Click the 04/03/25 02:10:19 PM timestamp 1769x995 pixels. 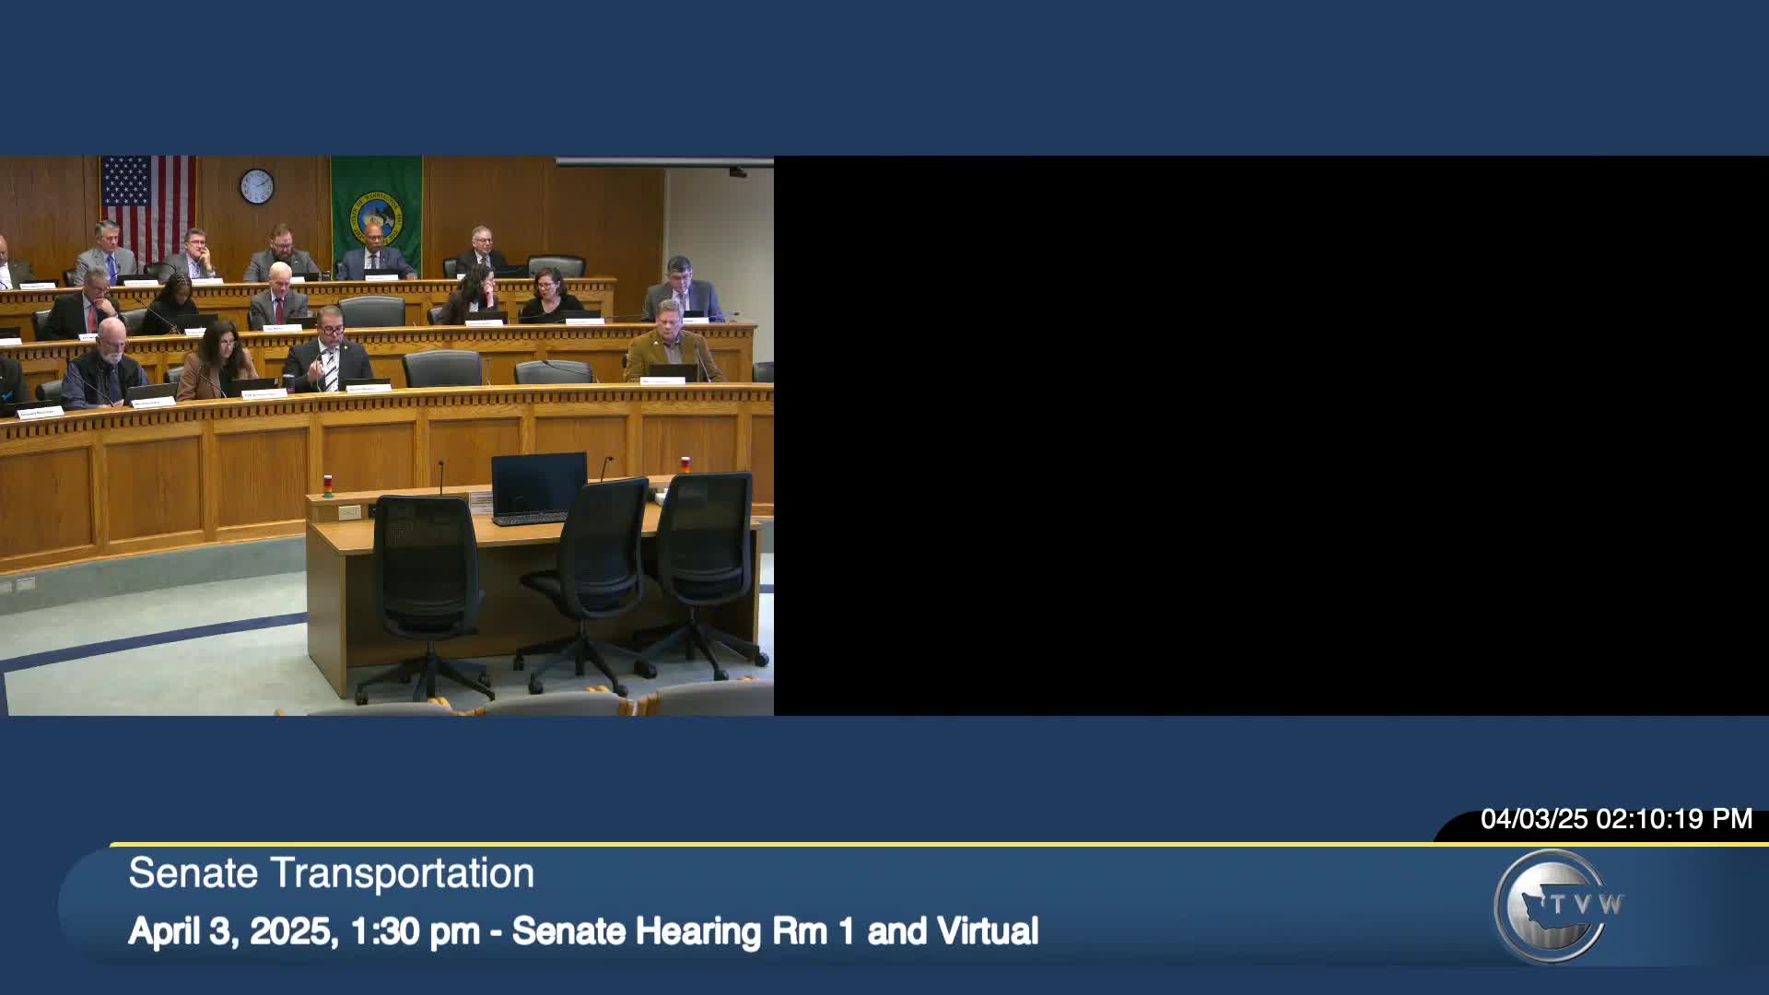pyautogui.click(x=1615, y=819)
